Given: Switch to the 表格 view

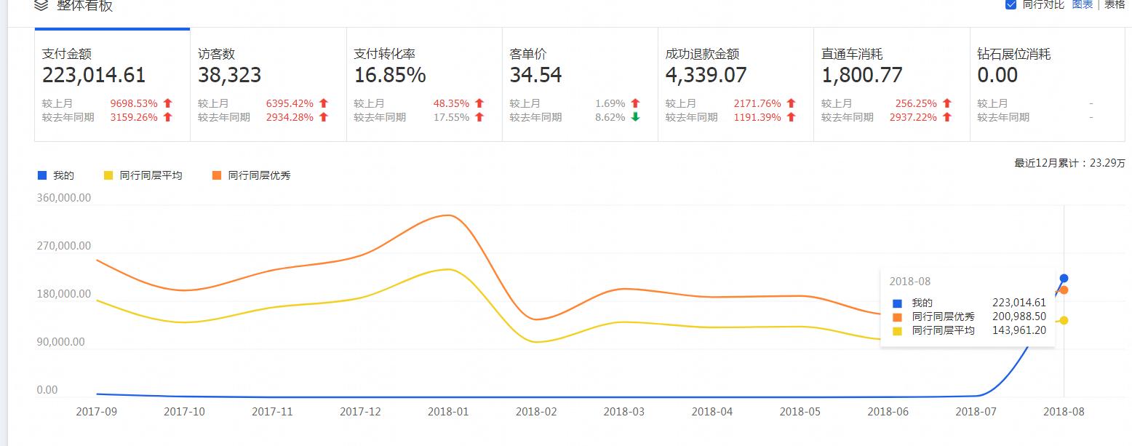Looking at the screenshot, I should click(x=1114, y=5).
